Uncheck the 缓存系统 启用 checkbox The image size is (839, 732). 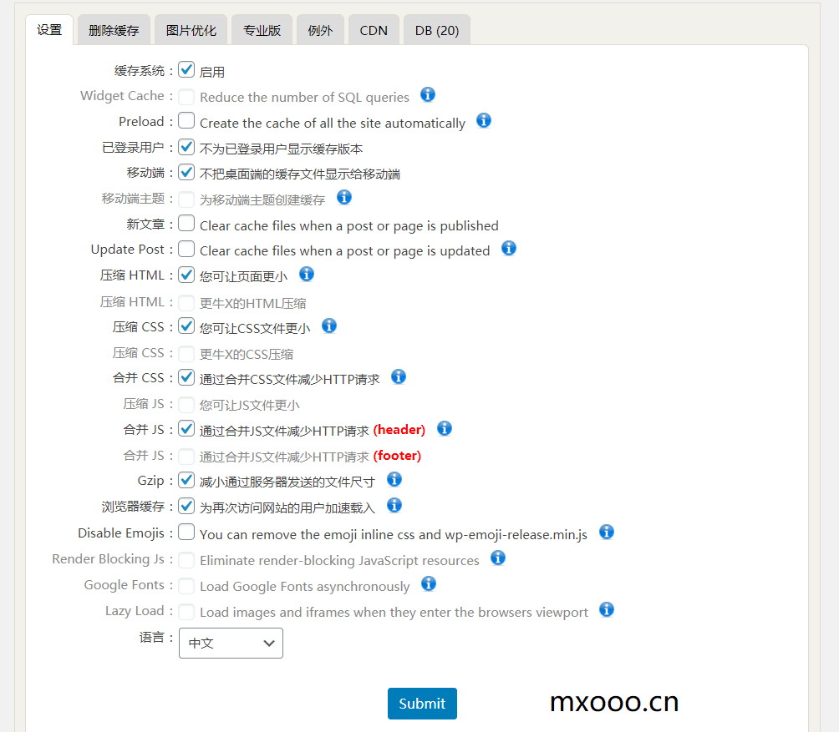(x=186, y=69)
